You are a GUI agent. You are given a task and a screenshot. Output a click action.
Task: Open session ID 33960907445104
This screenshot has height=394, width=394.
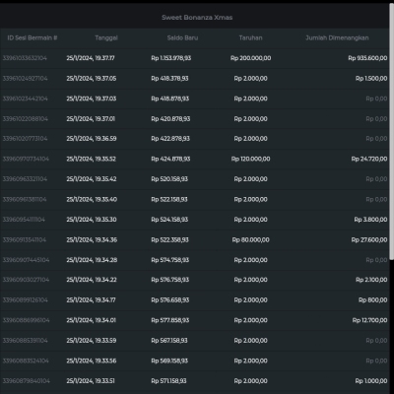[x=26, y=260]
